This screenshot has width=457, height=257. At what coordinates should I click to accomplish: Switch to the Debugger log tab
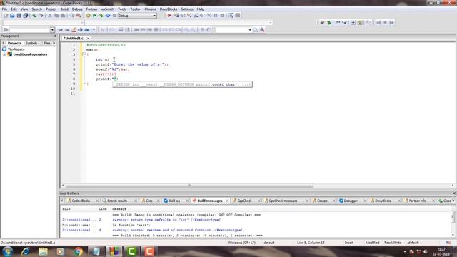click(351, 201)
